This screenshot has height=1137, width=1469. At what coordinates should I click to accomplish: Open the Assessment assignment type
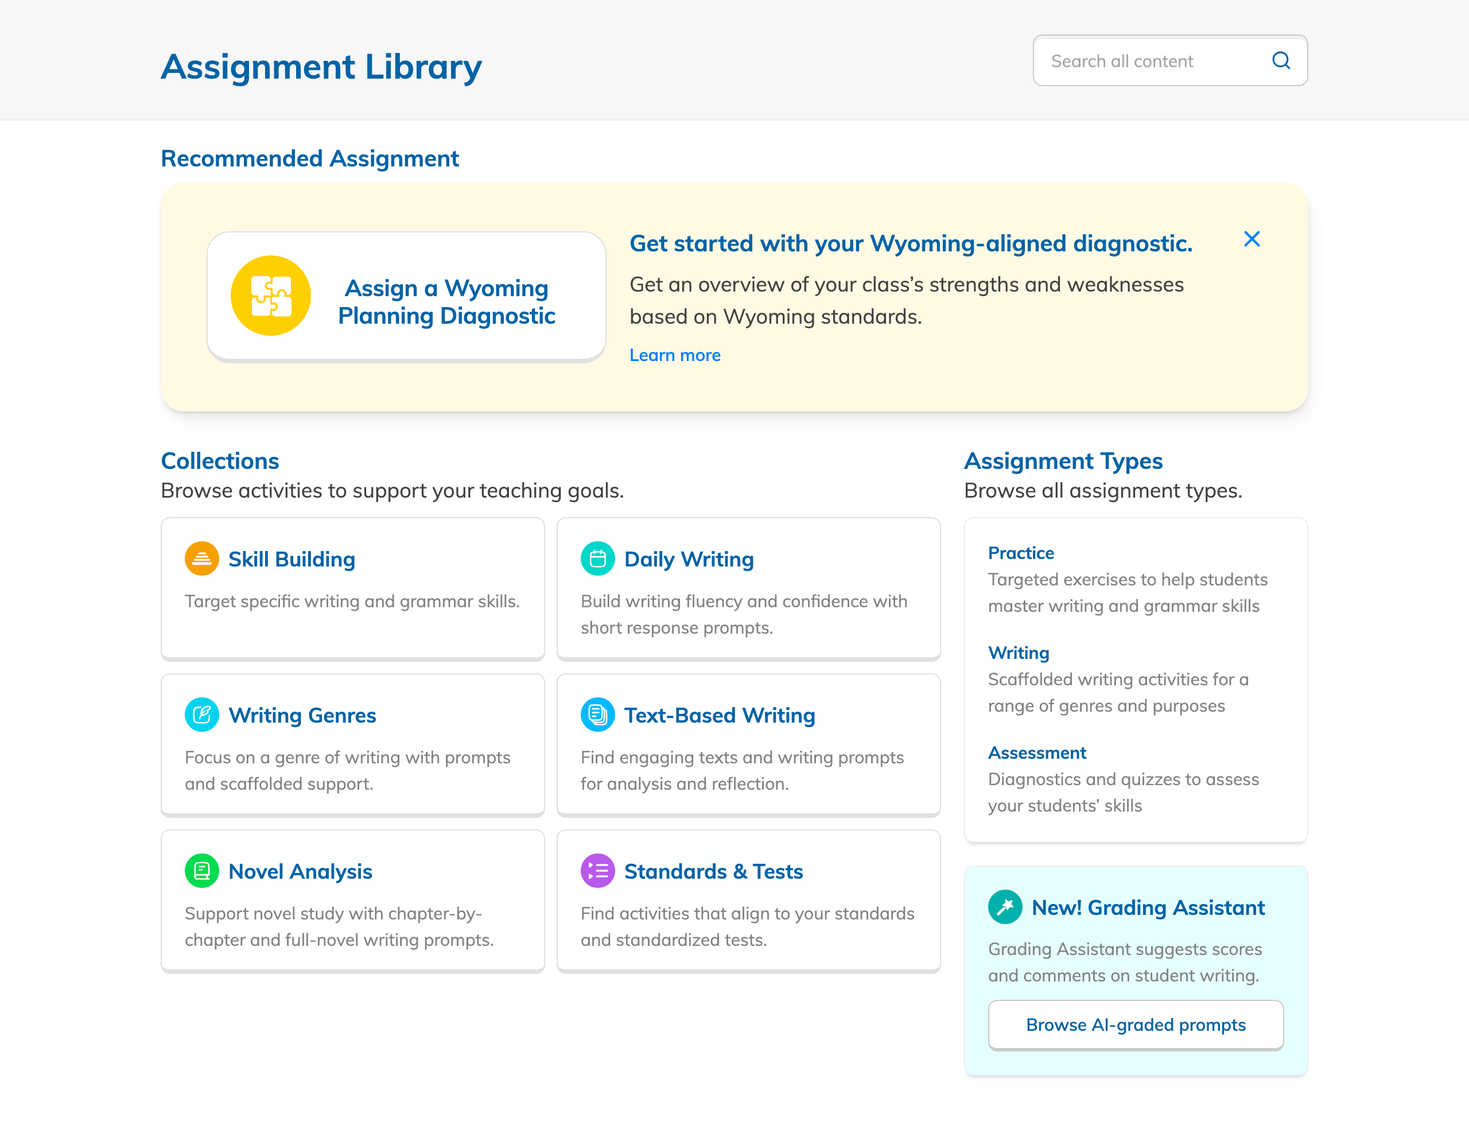coord(1036,753)
